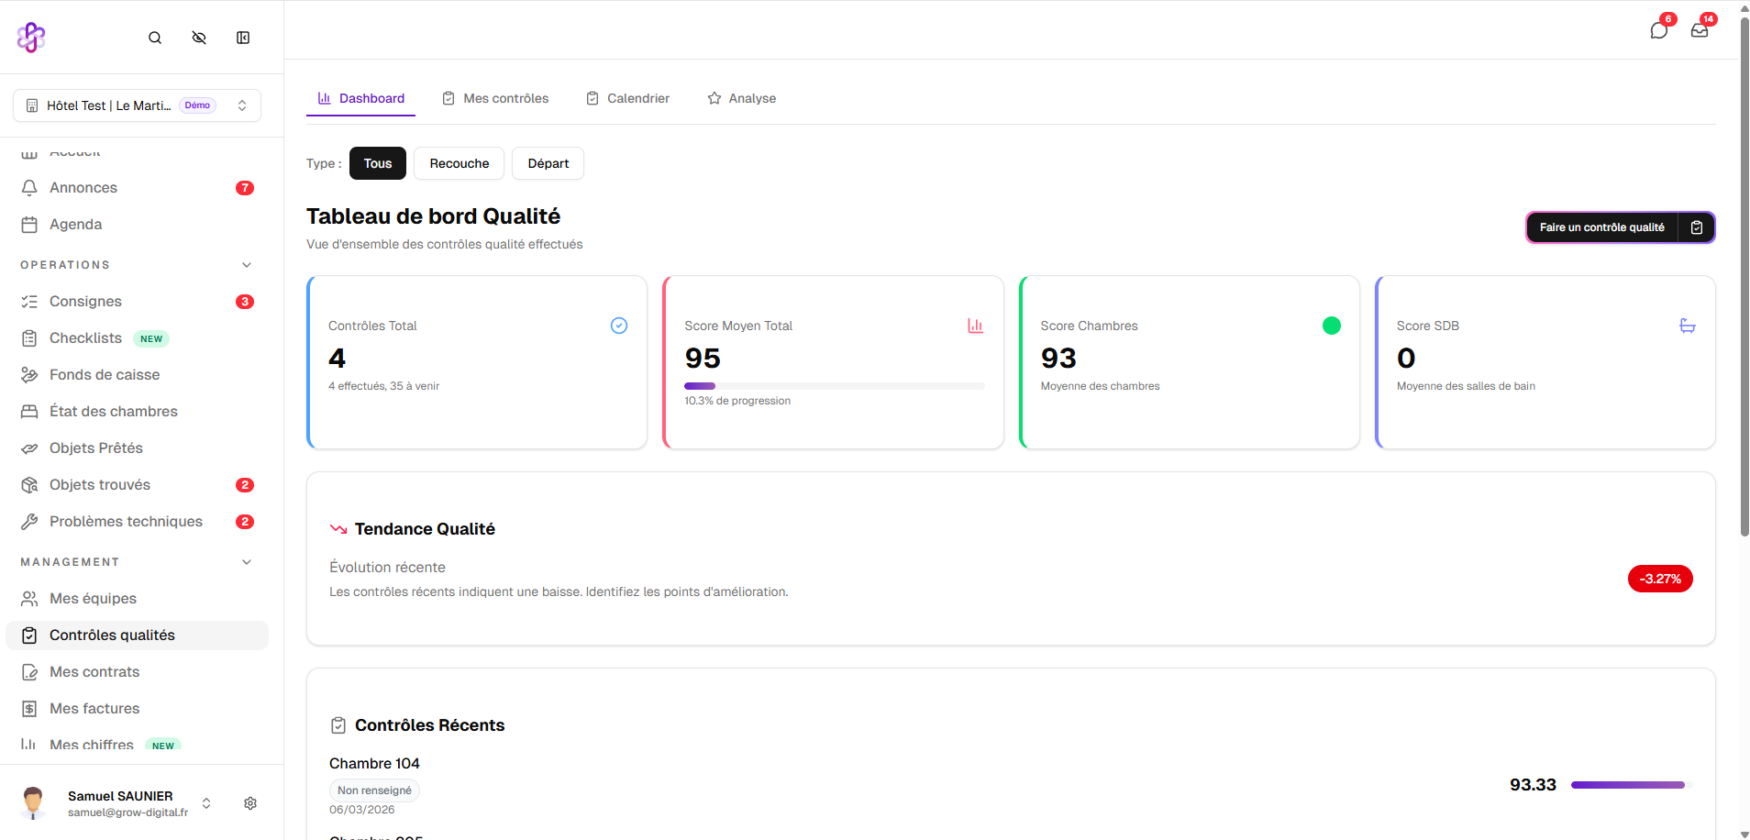Screen dimensions: 1750x840
Task: Open the settings gear next to user profile
Action: pyautogui.click(x=250, y=803)
